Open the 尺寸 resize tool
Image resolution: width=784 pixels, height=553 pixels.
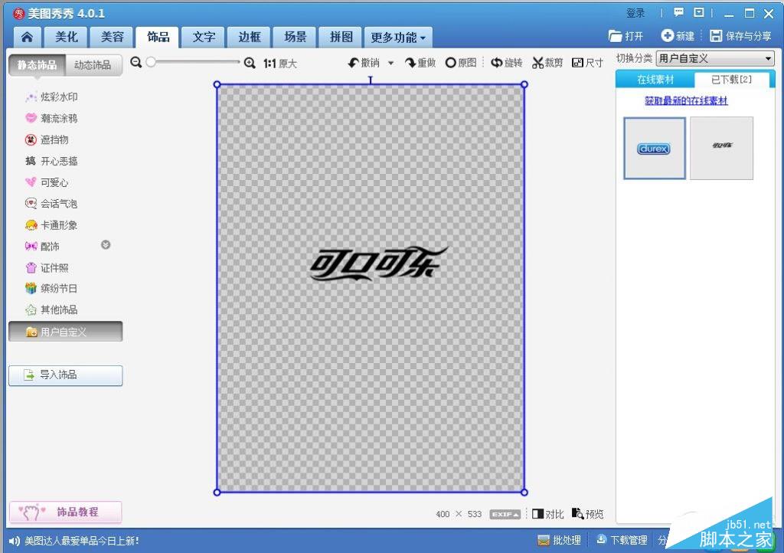[587, 63]
